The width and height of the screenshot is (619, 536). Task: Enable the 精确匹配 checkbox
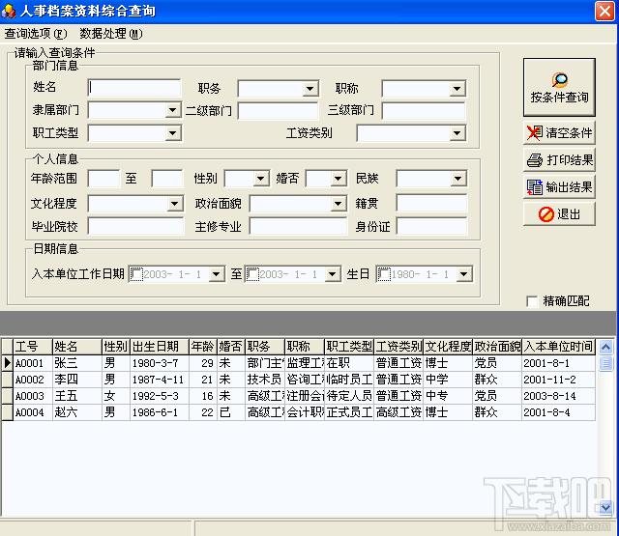(532, 301)
